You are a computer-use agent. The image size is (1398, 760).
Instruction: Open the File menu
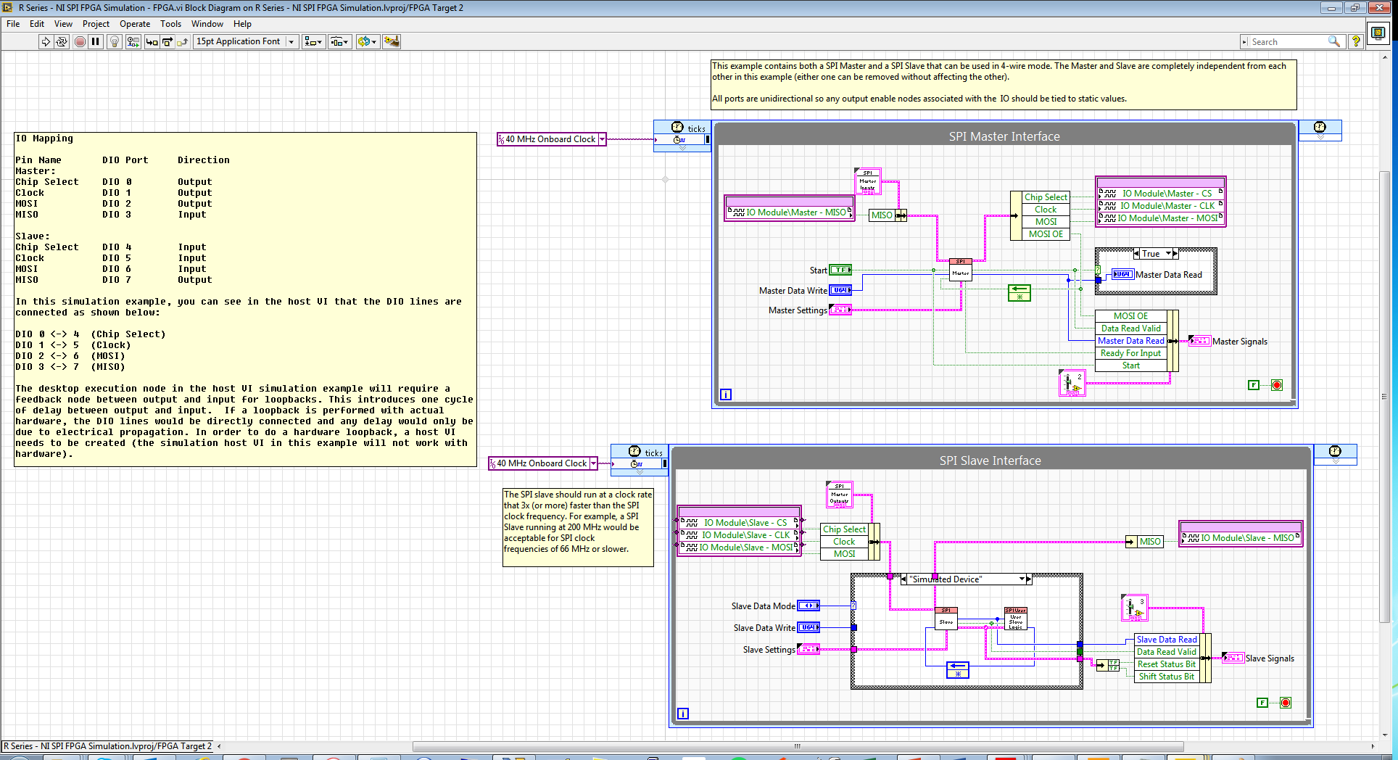(13, 24)
